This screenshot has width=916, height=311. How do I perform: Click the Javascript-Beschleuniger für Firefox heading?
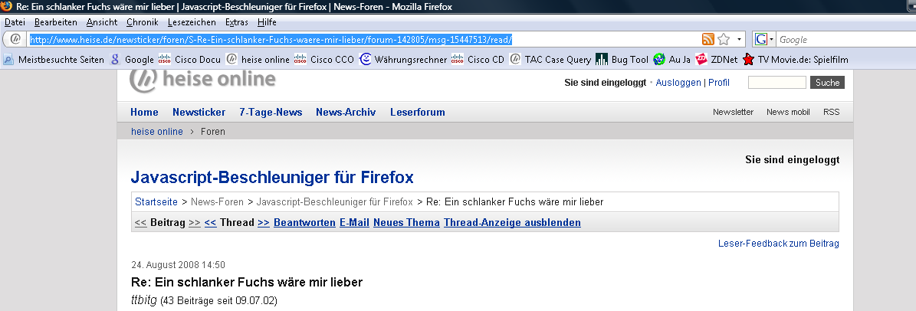click(x=272, y=178)
